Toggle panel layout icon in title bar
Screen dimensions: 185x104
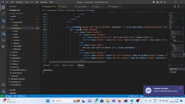coord(158,2)
